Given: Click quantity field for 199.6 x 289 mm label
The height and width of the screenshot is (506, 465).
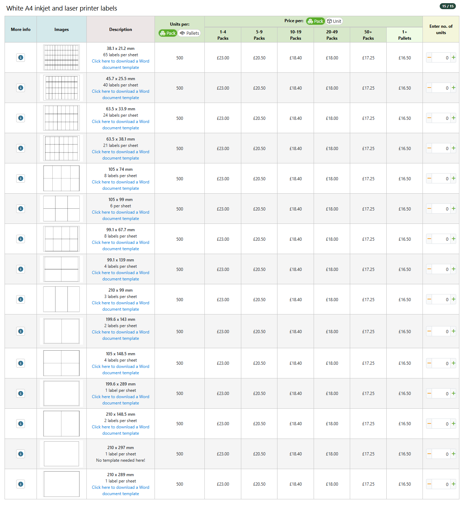Looking at the screenshot, I should click(x=441, y=393).
